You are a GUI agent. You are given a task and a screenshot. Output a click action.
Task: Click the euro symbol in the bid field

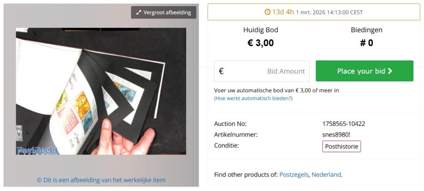click(x=221, y=71)
